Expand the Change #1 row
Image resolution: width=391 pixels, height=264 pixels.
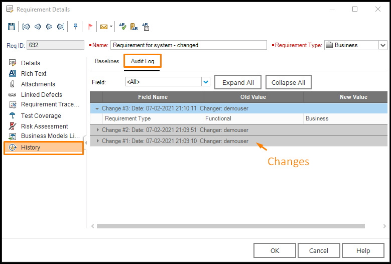pos(97,141)
